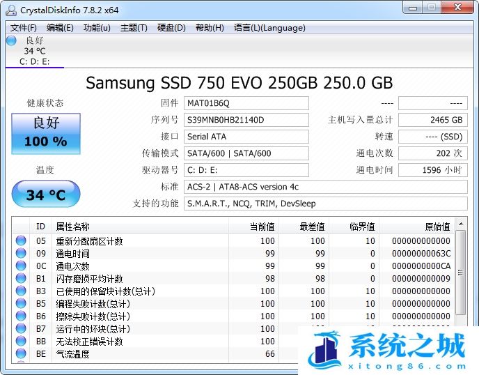Click the transfer mode field SATA/600 | SATA/600
The image size is (479, 375).
[246, 153]
